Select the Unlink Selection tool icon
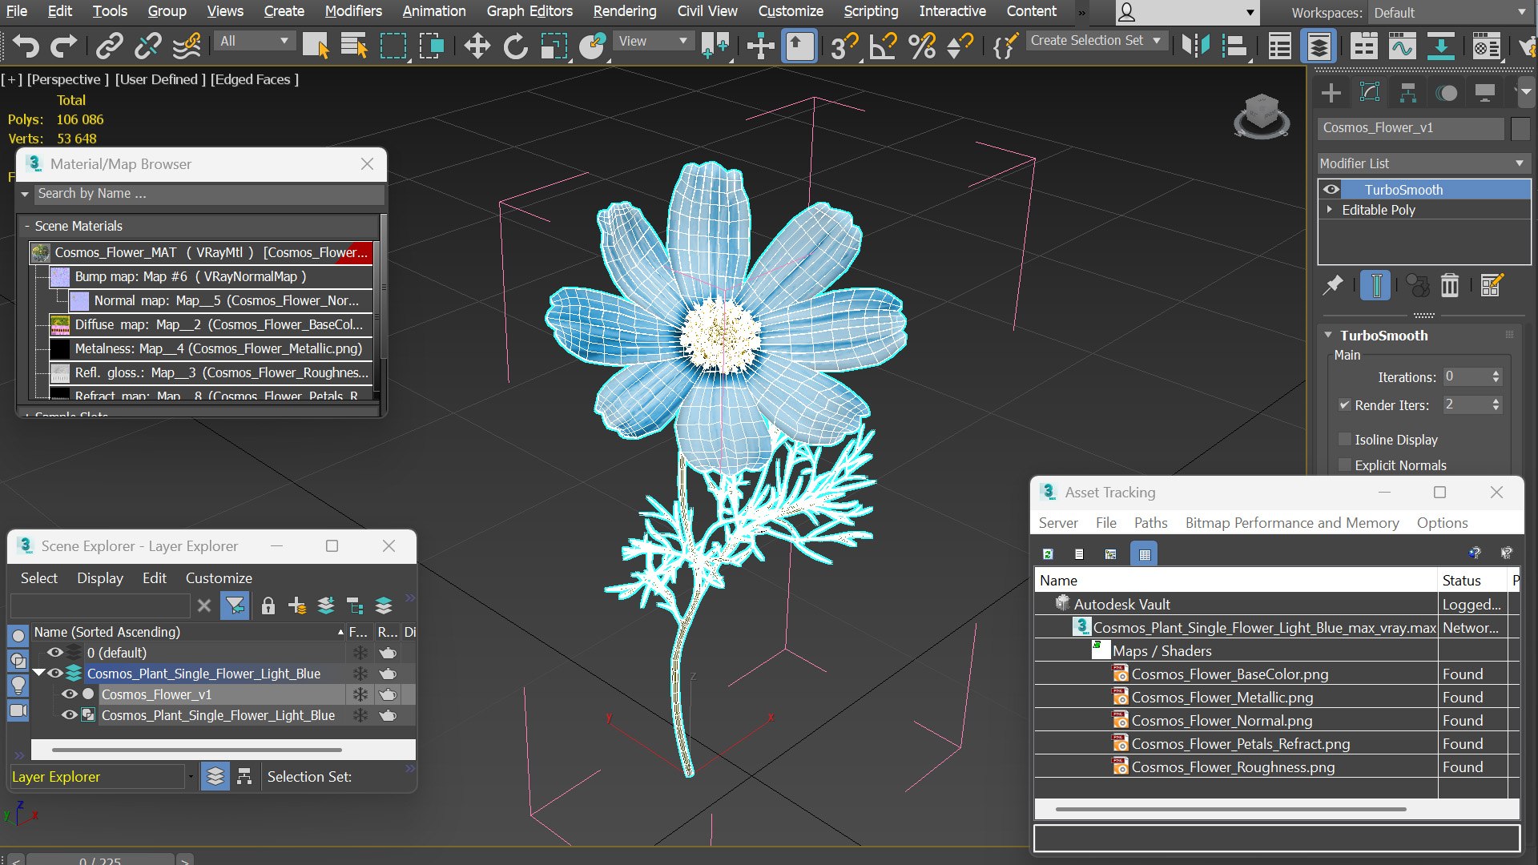The image size is (1538, 865). click(x=147, y=46)
